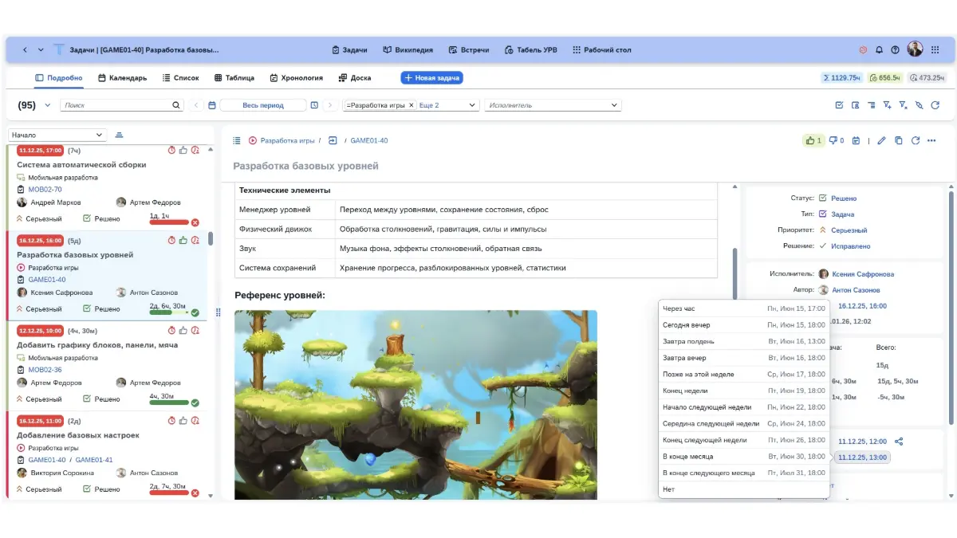Click the user avatar in the header
This screenshot has width=957, height=538.
coord(915,49)
